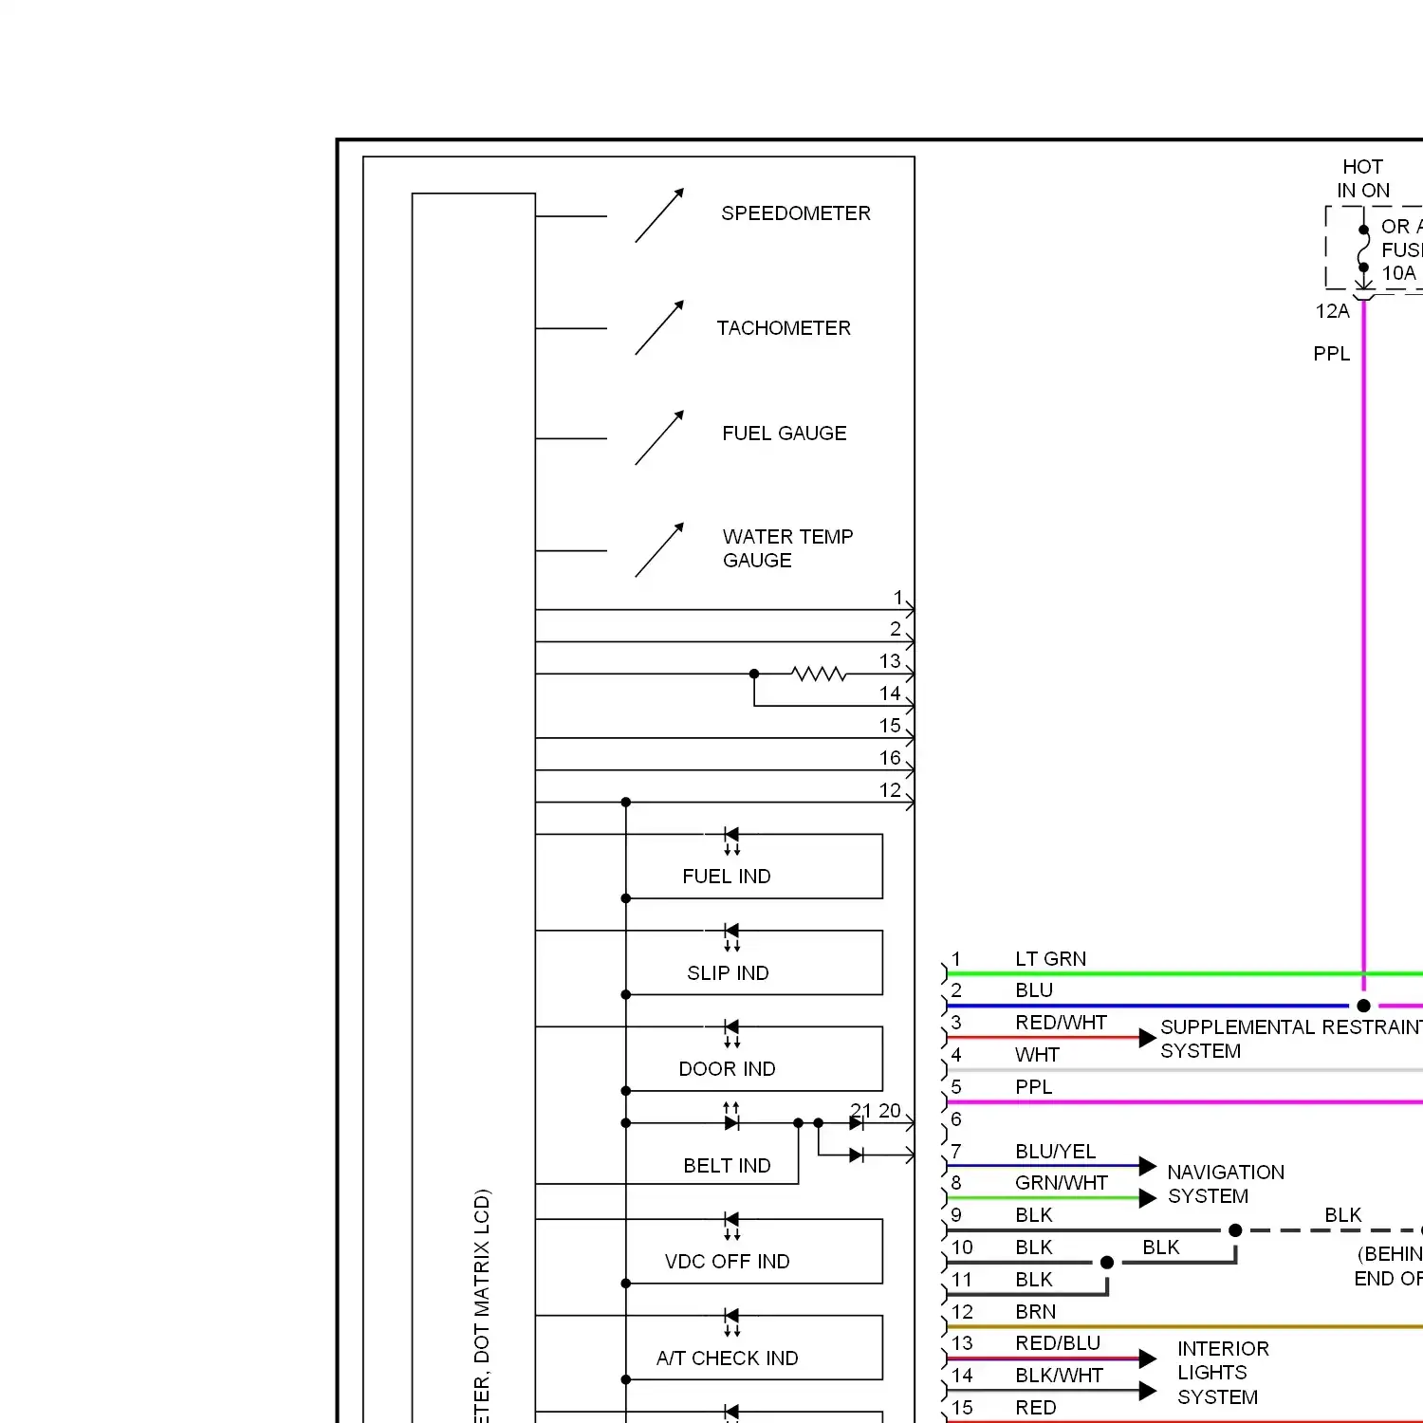Viewport: 1423px width, 1423px height.
Task: Click the BLU/YEL wire label
Action: pyautogui.click(x=1055, y=1152)
